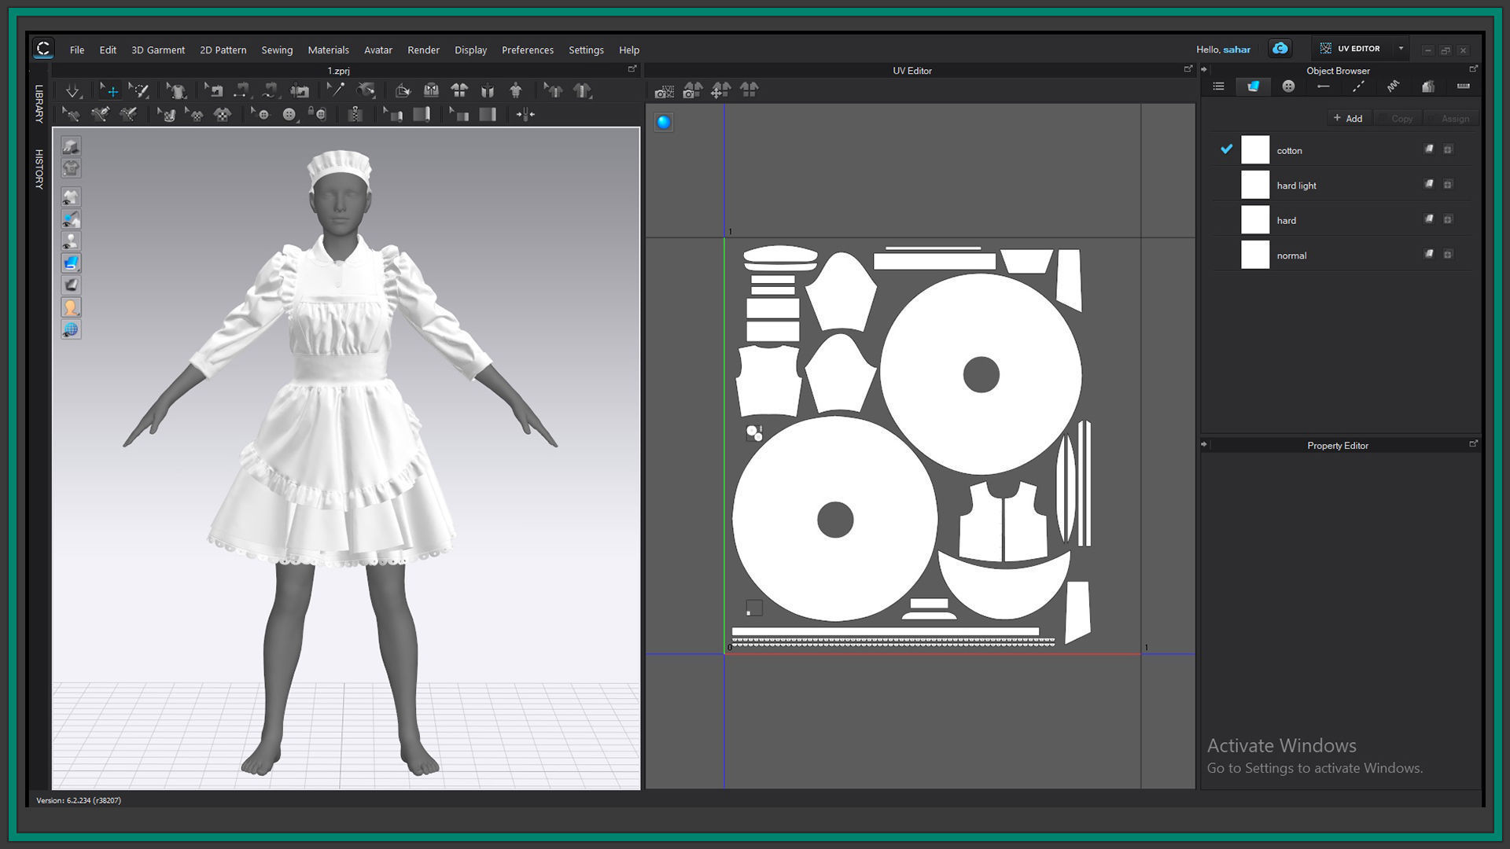Open the 3D Garment menu
This screenshot has width=1510, height=849.
[158, 50]
